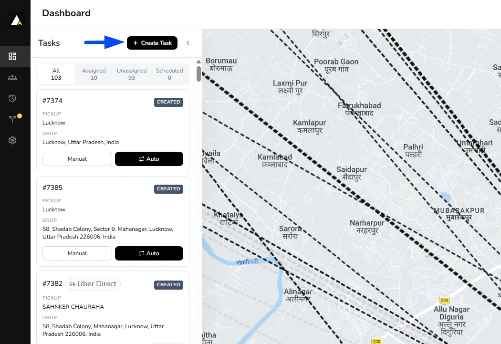Click the Poorab Gaon label on the map

336,65
